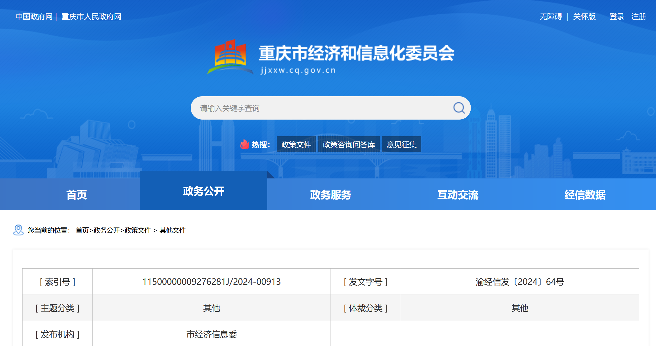This screenshot has height=346, width=656.
Task: Open the 互动交流 navigation tab
Action: pyautogui.click(x=458, y=195)
